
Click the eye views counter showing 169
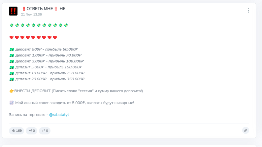click(17, 130)
